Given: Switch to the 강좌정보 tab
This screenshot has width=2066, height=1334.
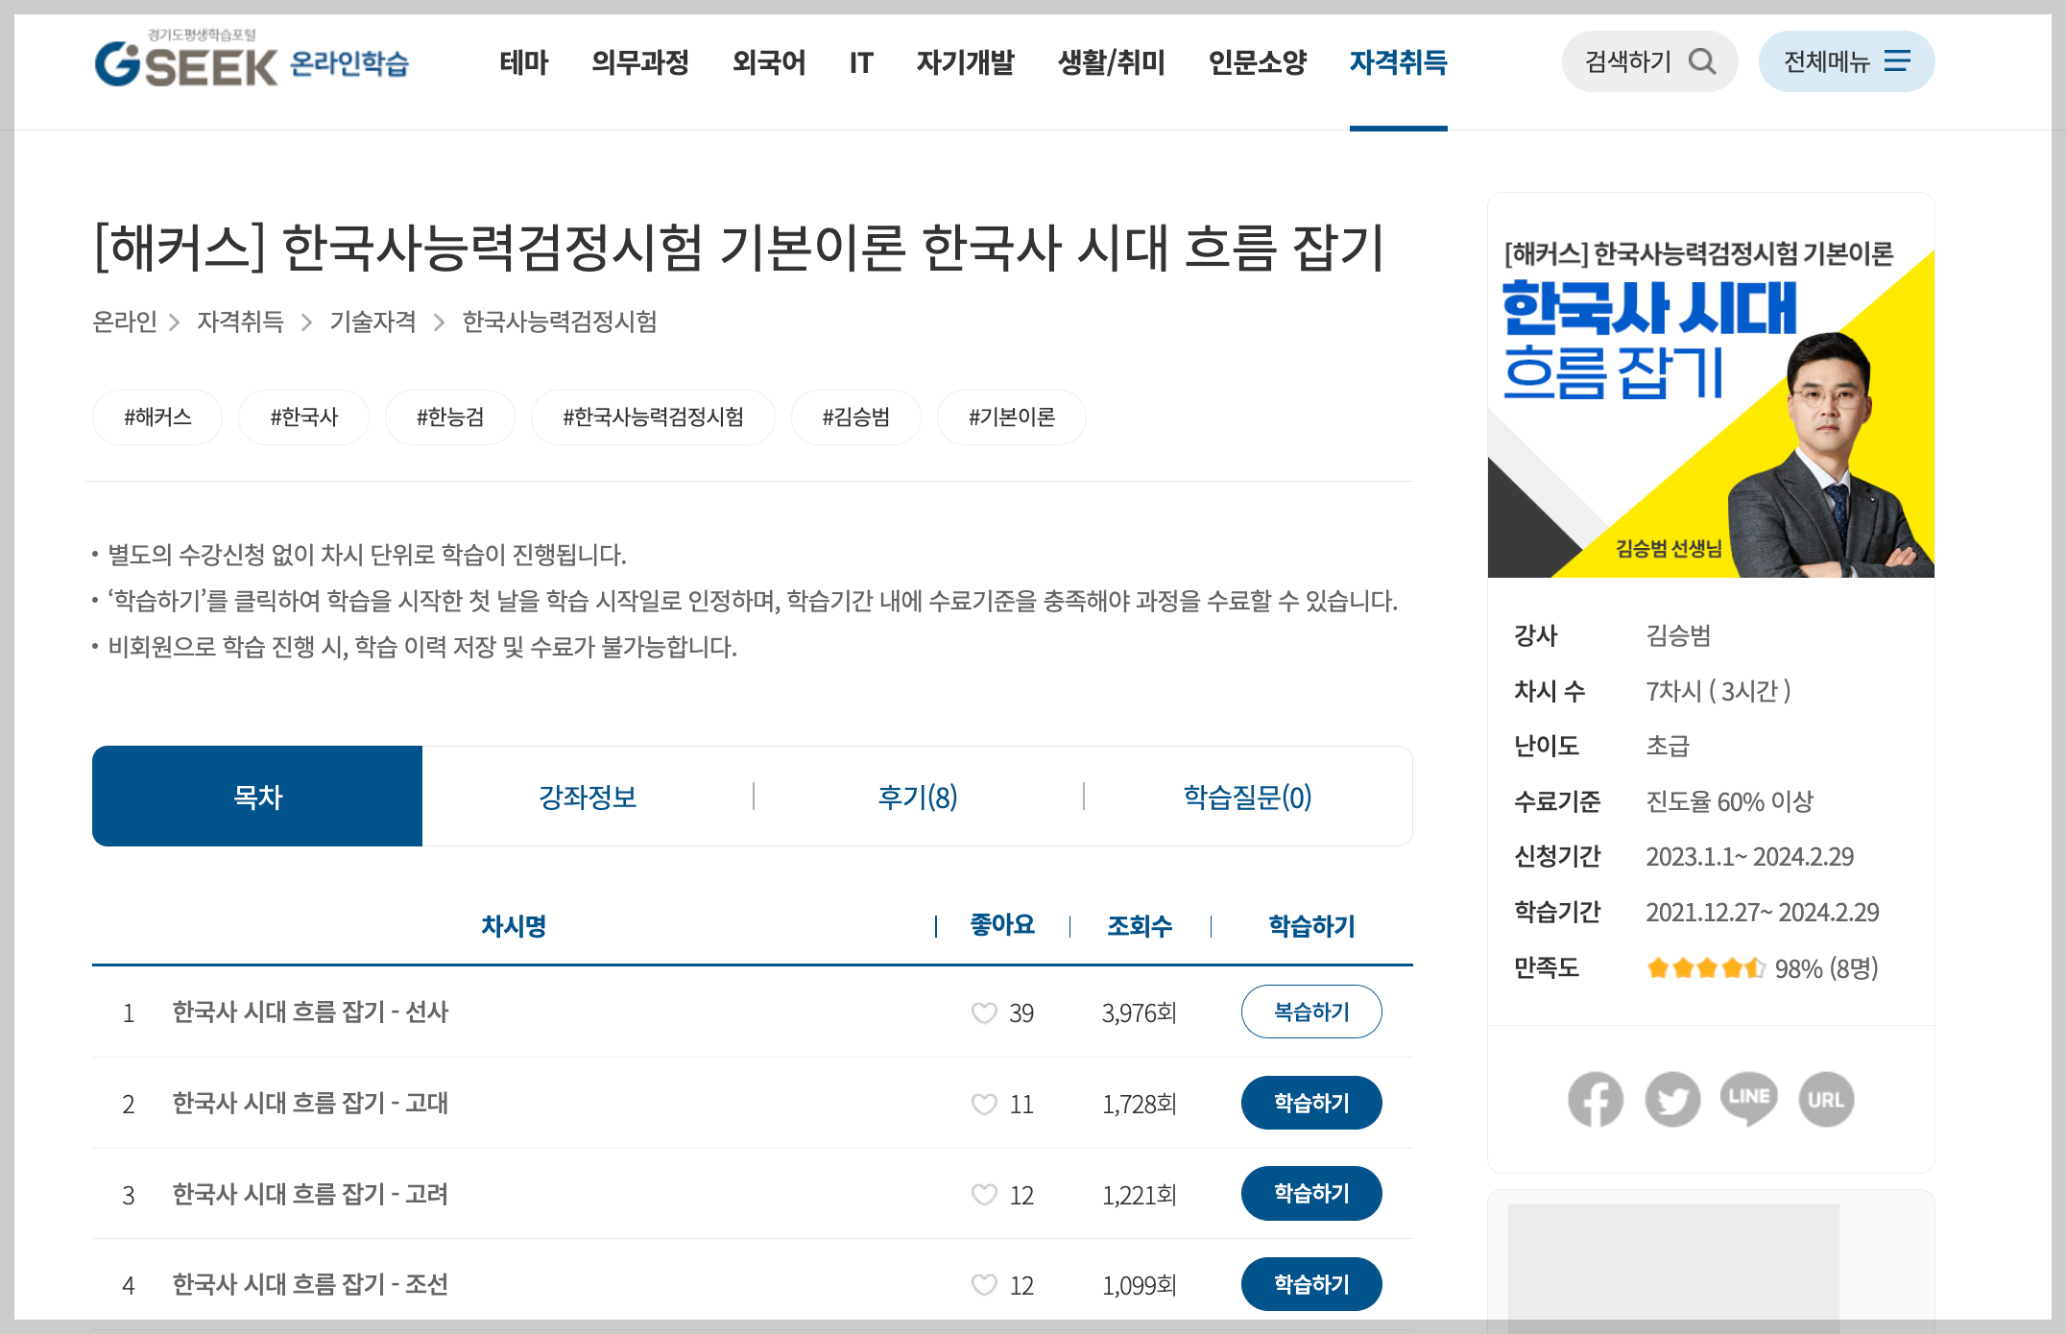Looking at the screenshot, I should (x=588, y=797).
